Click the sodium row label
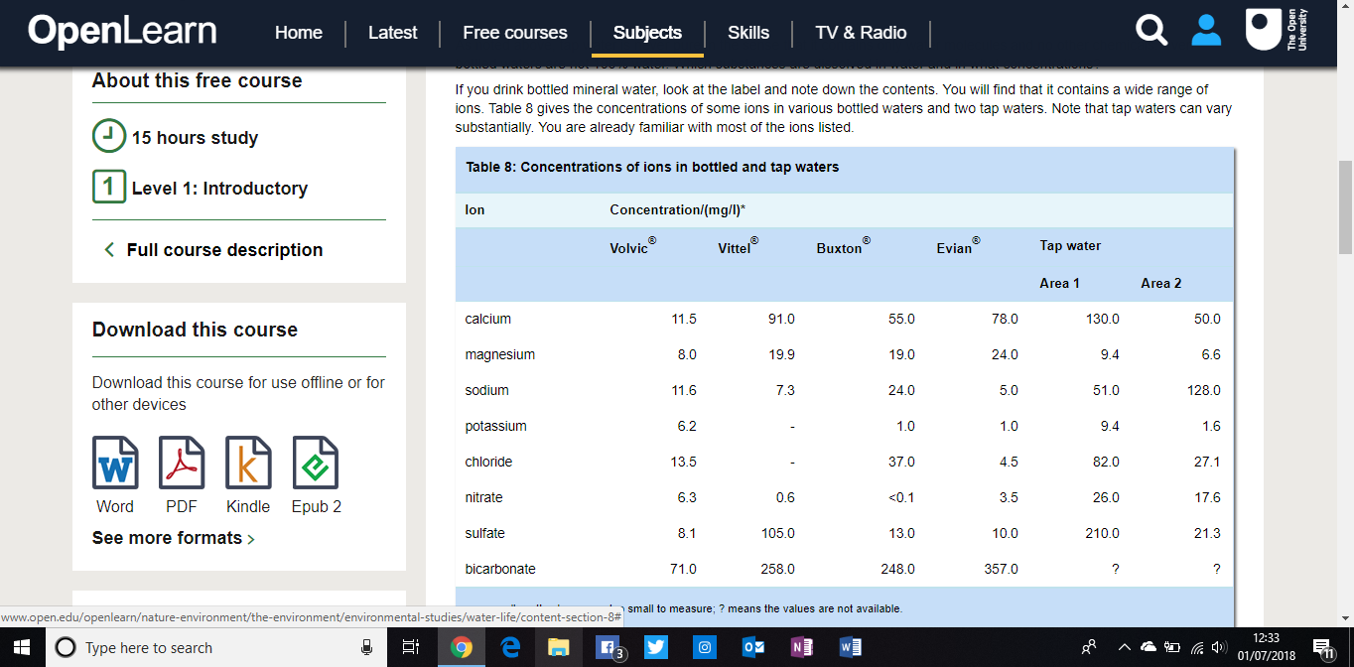This screenshot has height=667, width=1354. 487,391
